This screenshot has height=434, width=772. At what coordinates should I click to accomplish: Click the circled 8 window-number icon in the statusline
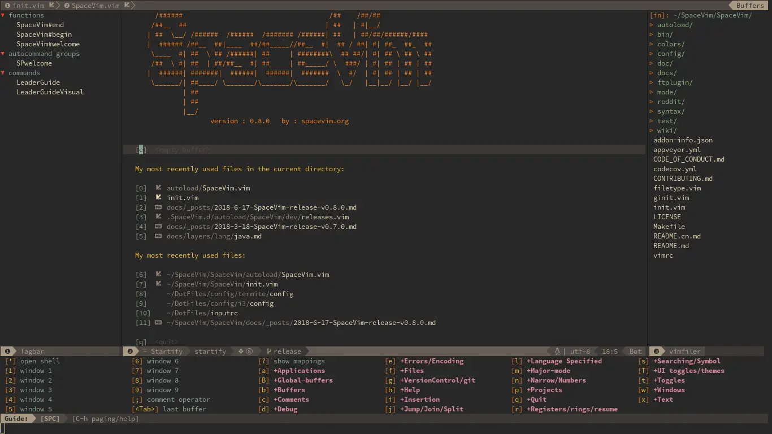click(x=249, y=351)
